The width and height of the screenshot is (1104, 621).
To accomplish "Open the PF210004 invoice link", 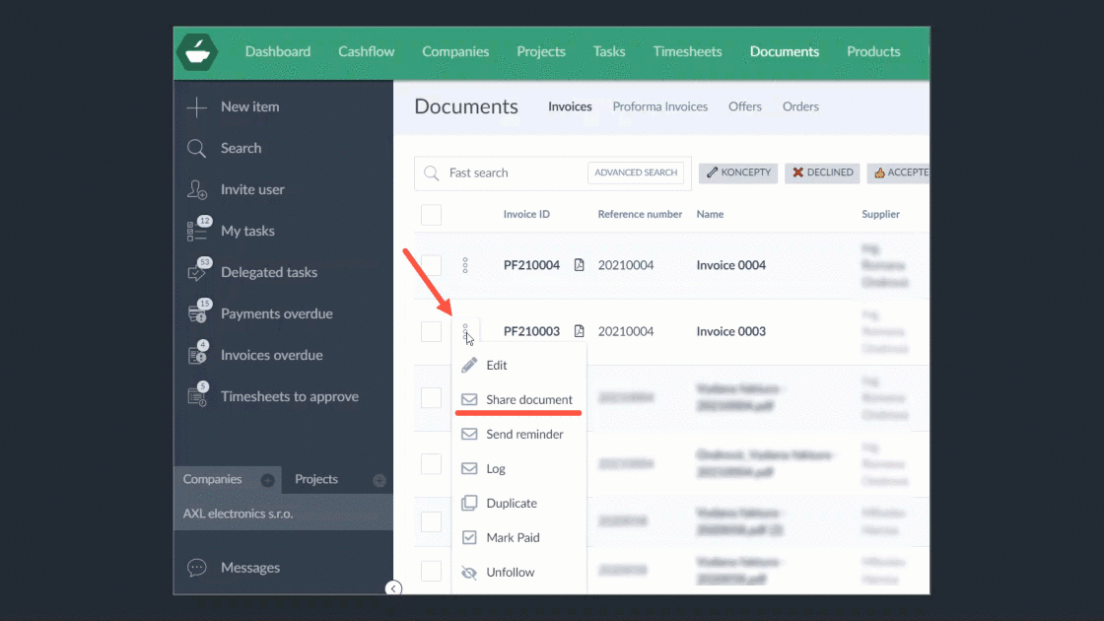I will [531, 265].
